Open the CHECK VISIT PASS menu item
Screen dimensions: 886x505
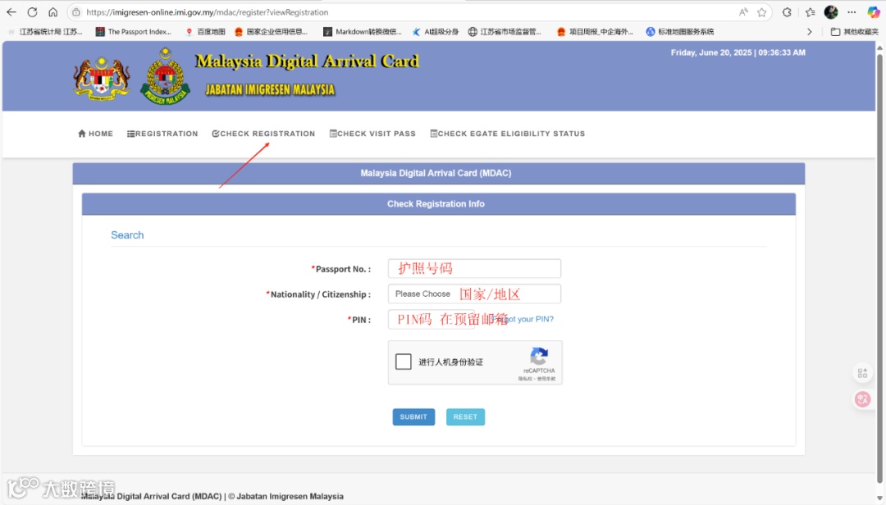click(373, 134)
